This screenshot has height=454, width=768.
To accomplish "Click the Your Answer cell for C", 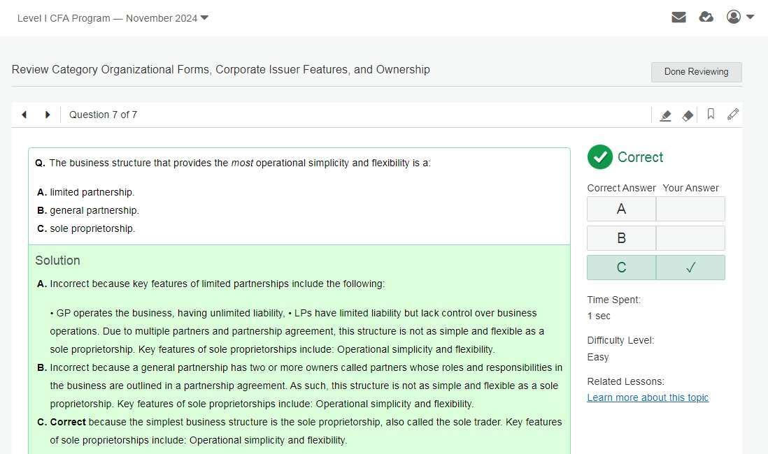I will coord(690,268).
